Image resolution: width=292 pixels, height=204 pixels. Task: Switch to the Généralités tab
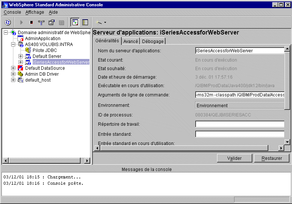107,40
